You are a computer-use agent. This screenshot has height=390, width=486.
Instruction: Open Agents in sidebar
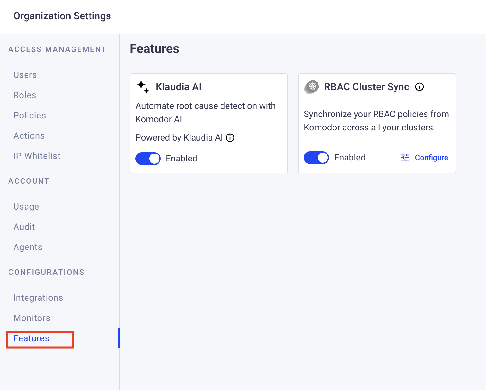(x=28, y=247)
